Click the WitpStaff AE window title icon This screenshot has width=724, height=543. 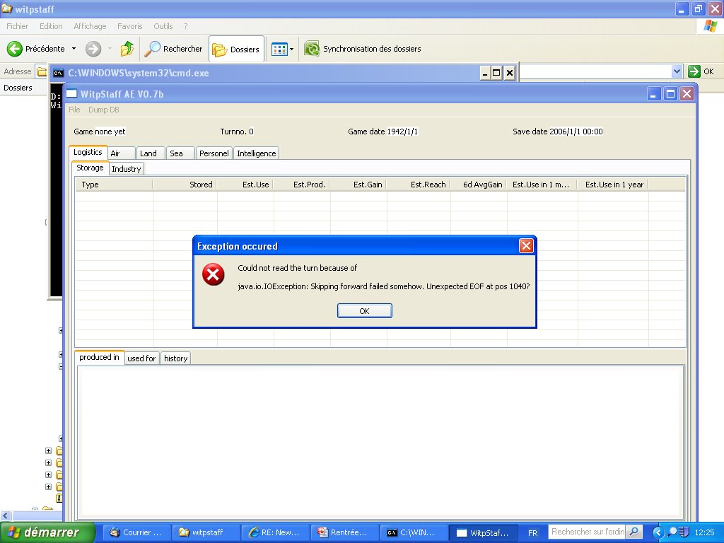[x=71, y=94]
